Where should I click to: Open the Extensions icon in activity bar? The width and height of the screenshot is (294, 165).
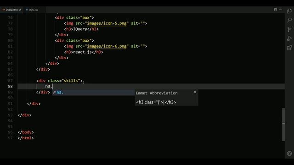[289, 48]
